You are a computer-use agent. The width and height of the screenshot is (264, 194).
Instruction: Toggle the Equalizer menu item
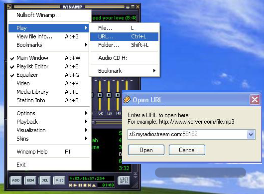[x=49, y=75]
